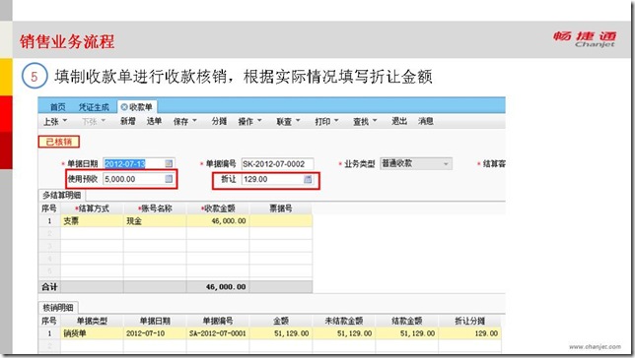Open the 核销明细 tab
Screen dimensions: 635x358
pos(58,308)
